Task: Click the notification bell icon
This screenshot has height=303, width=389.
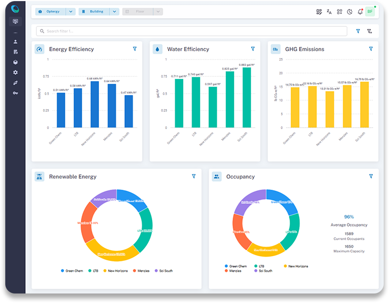Action: point(360,12)
